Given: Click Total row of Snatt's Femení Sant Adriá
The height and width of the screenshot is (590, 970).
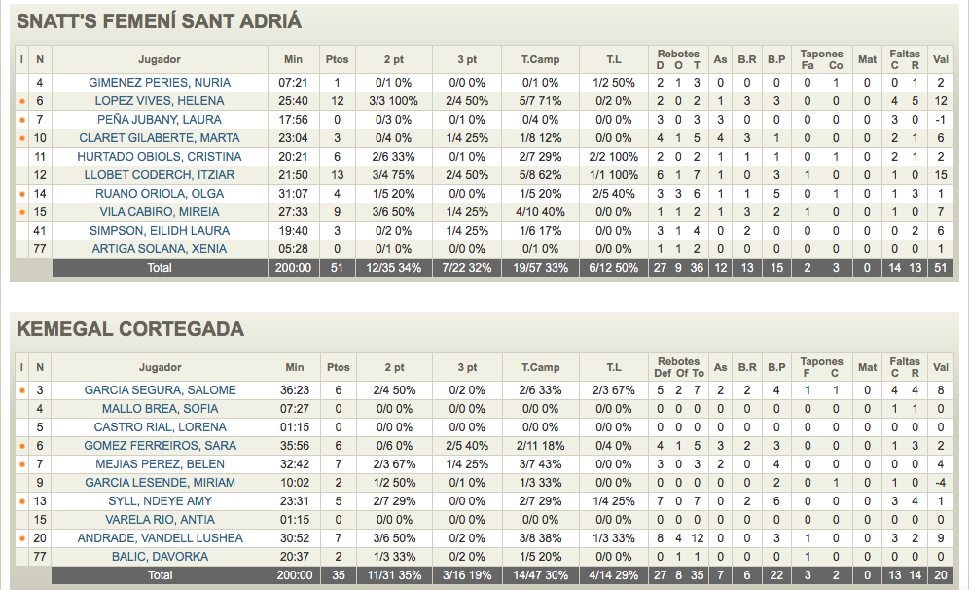Looking at the screenshot, I should 160,268.
